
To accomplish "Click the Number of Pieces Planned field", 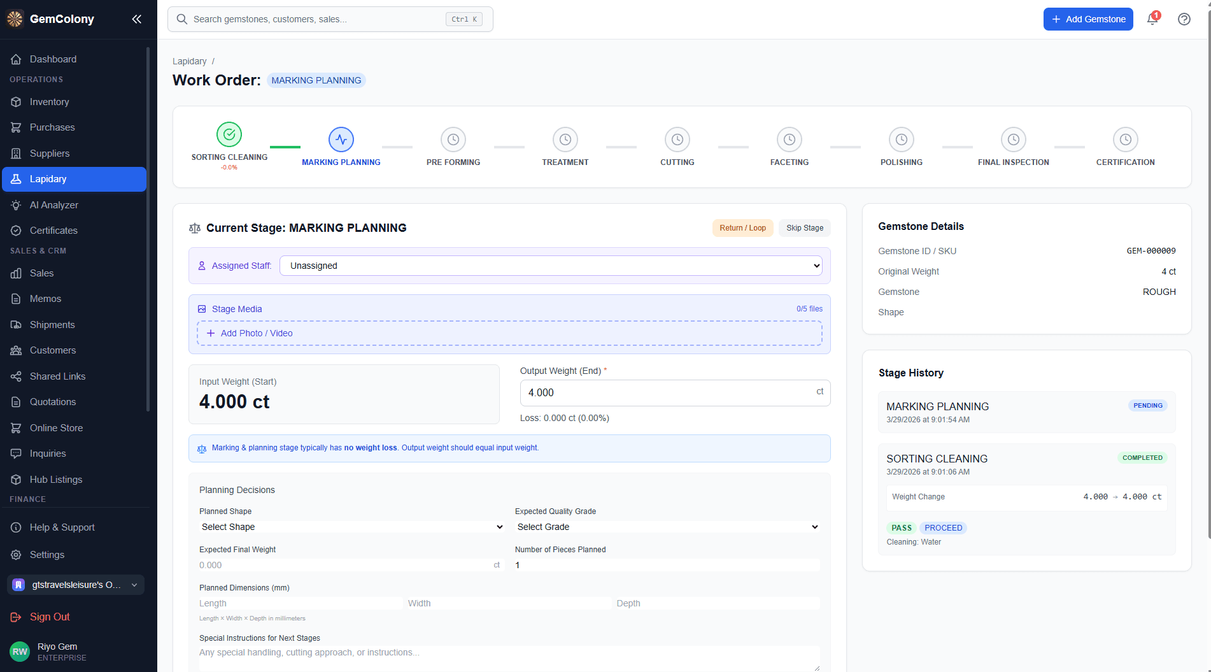I will 667,565.
